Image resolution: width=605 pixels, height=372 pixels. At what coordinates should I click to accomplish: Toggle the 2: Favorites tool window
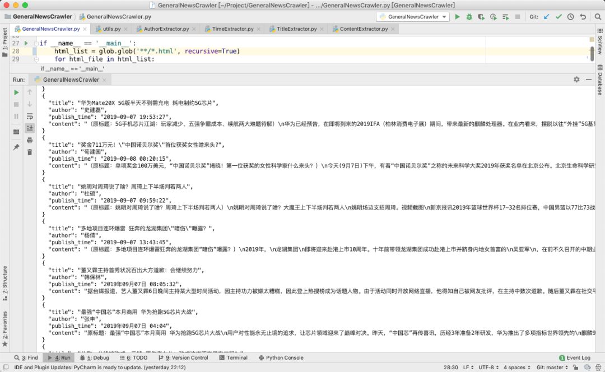pos(4,329)
